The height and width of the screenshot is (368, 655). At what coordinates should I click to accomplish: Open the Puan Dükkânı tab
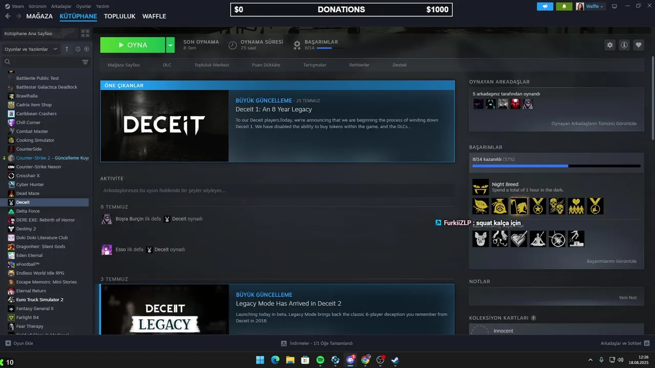(x=266, y=65)
